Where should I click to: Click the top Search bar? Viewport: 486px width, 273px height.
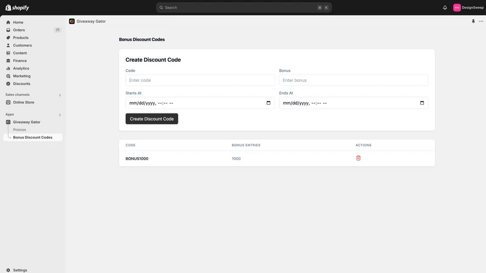[244, 7]
